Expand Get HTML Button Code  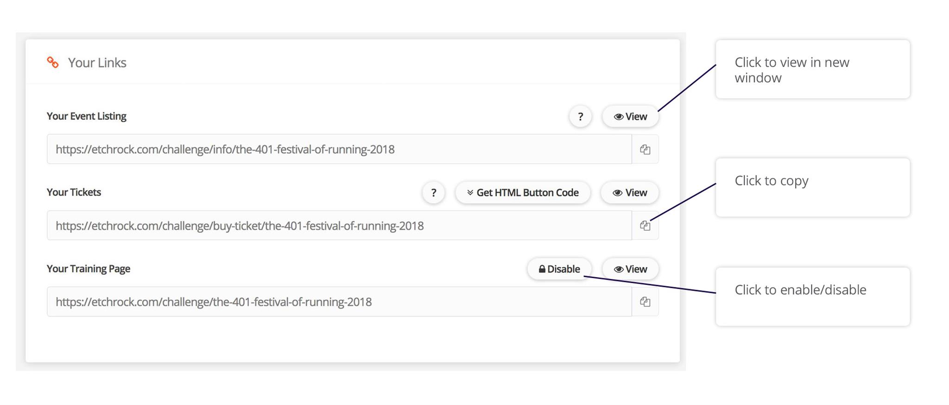(x=523, y=193)
